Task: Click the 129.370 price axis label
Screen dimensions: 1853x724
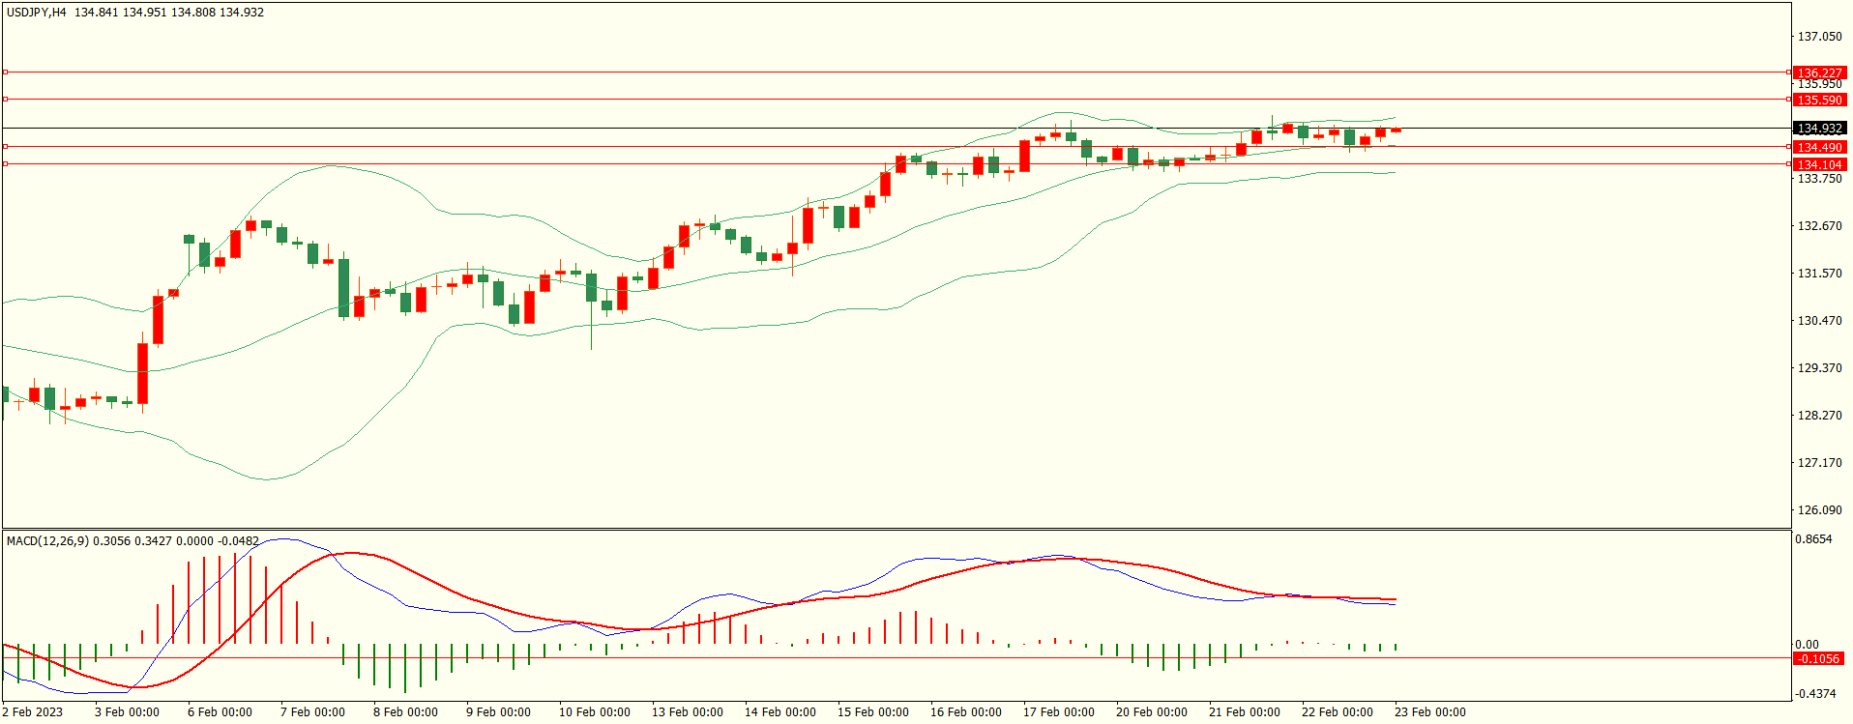Action: (x=1819, y=367)
